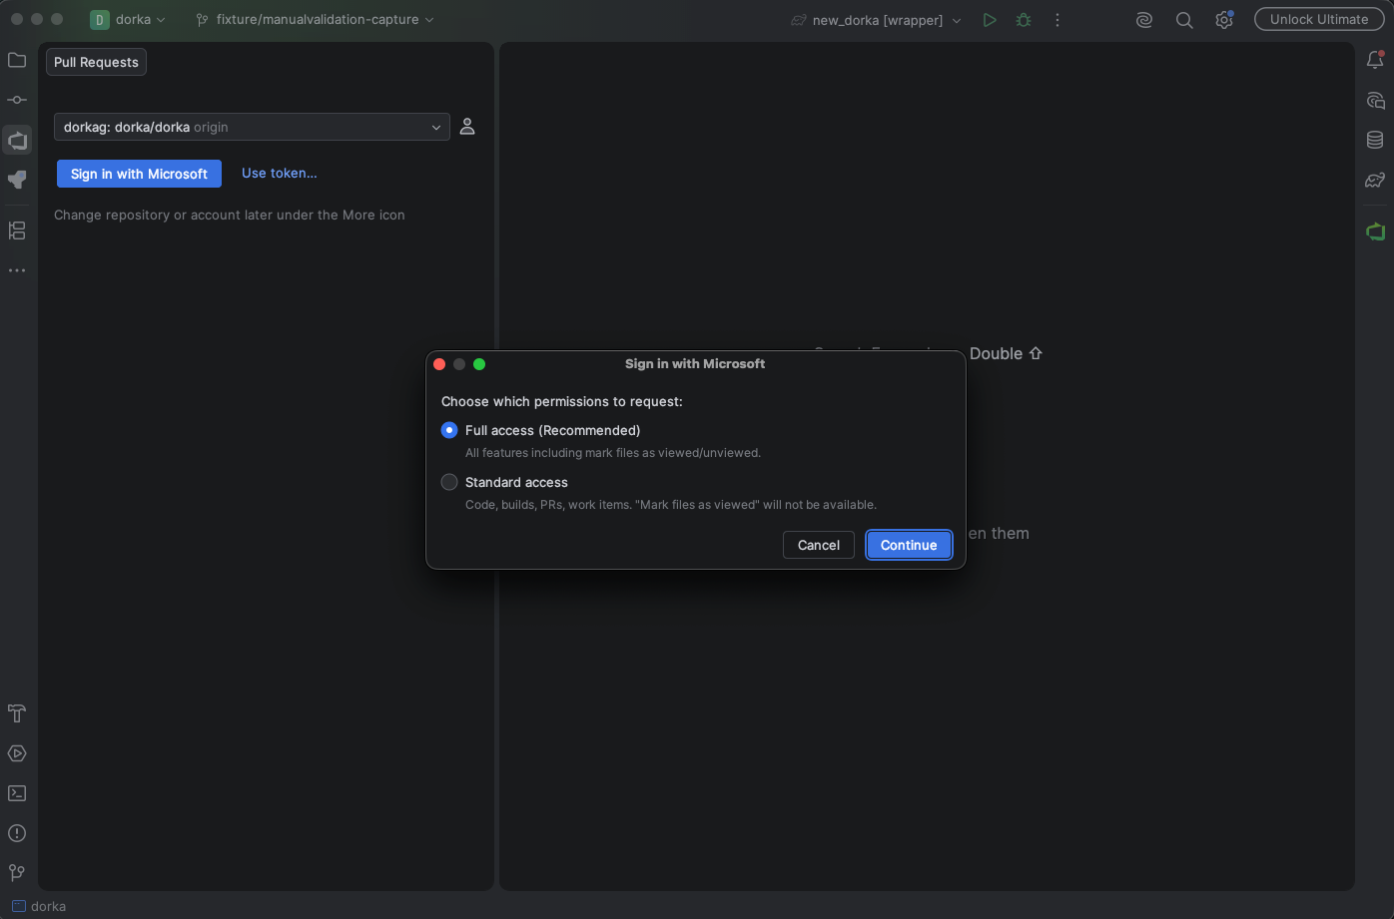Screen dimensions: 1394x919
Task: Open the Pull Requests tool window icon
Action: (x=17, y=140)
